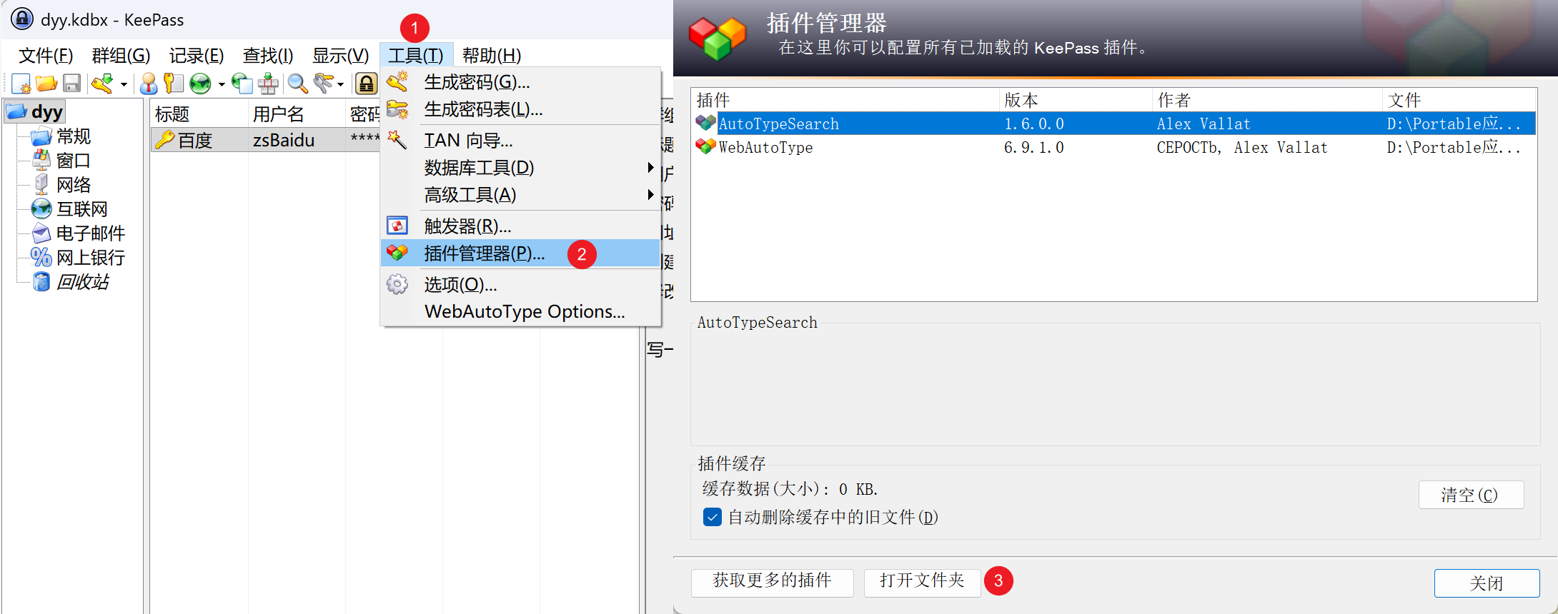Expand the 高级工具(A) submenu arrow
Image resolution: width=1558 pixels, height=614 pixels.
[650, 194]
